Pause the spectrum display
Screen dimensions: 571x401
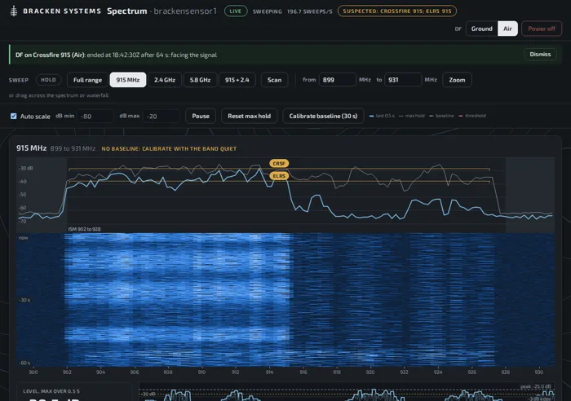(x=201, y=116)
